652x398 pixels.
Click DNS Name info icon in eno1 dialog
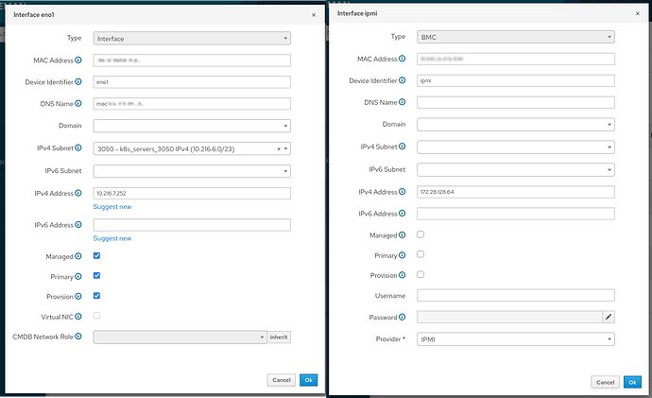(78, 104)
